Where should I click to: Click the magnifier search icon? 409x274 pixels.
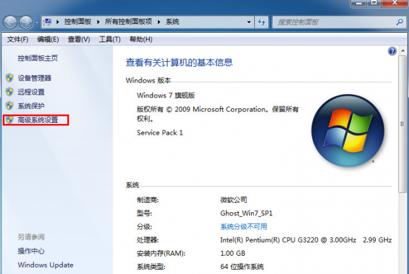pyautogui.click(x=400, y=22)
